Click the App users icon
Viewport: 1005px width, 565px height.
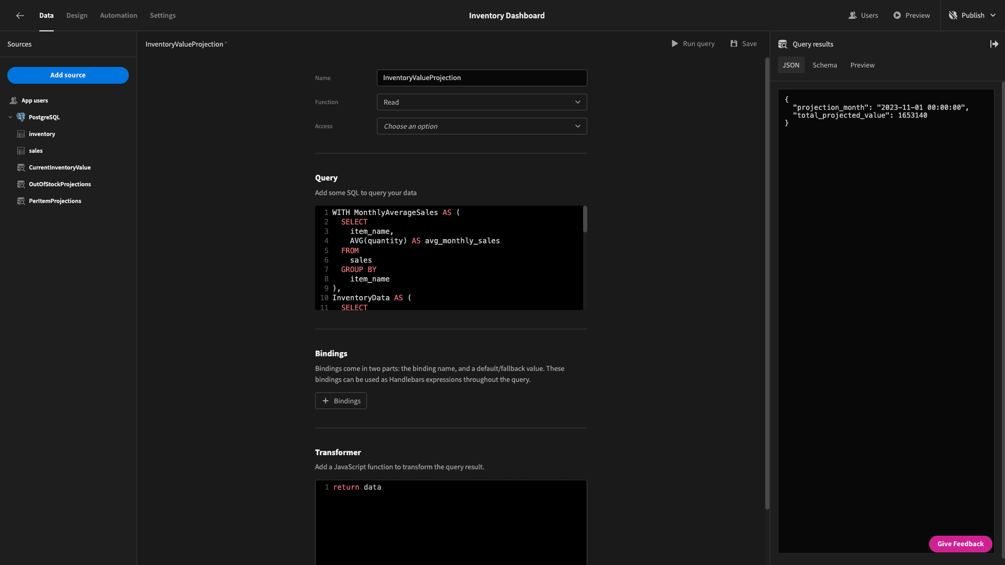tap(14, 100)
